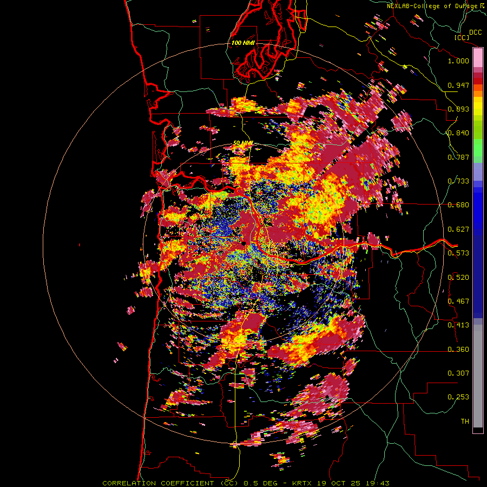This screenshot has height=487, width=487.
Task: Click the 0.627 scale value
Action: click(458, 229)
